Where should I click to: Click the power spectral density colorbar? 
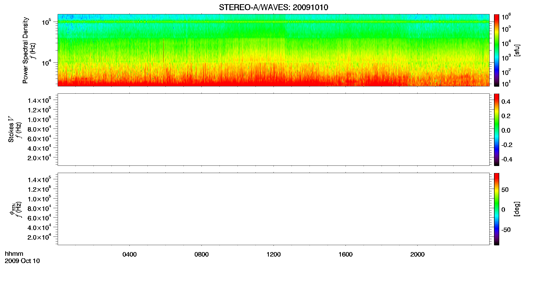497,50
